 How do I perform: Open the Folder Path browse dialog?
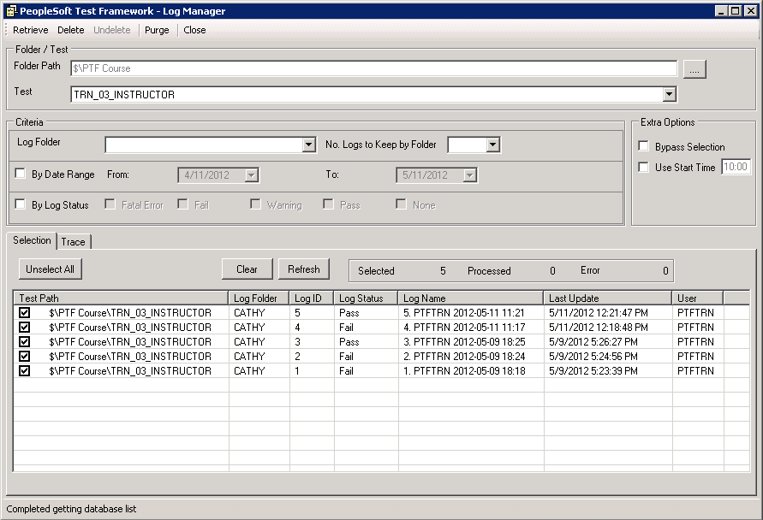694,69
